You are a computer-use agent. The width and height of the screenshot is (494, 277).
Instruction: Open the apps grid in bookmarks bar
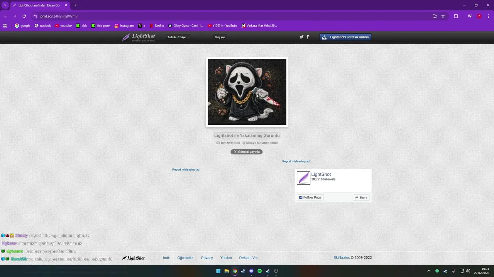tap(5, 26)
